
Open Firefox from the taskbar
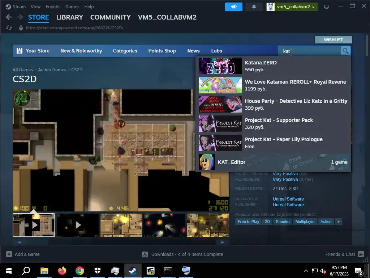click(x=62, y=271)
